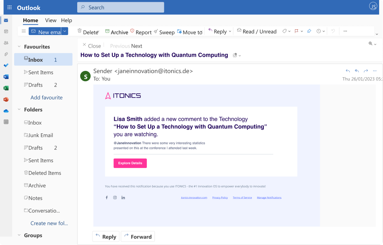Open the Files paperclip icon in rail
383x245 pixels.
pyautogui.click(x=6, y=54)
